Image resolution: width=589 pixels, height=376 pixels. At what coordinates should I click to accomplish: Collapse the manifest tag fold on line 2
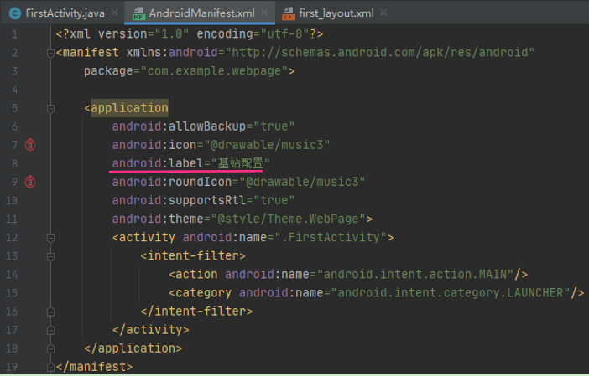pos(50,54)
